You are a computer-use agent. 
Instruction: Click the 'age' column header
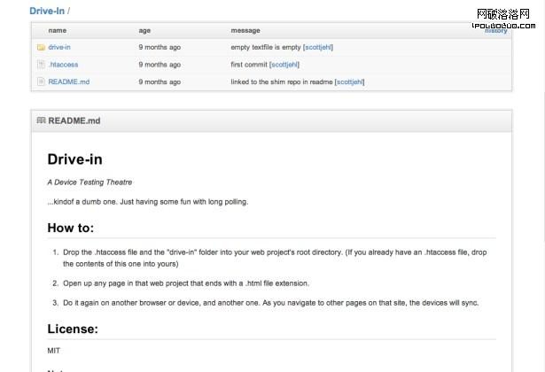pos(144,30)
